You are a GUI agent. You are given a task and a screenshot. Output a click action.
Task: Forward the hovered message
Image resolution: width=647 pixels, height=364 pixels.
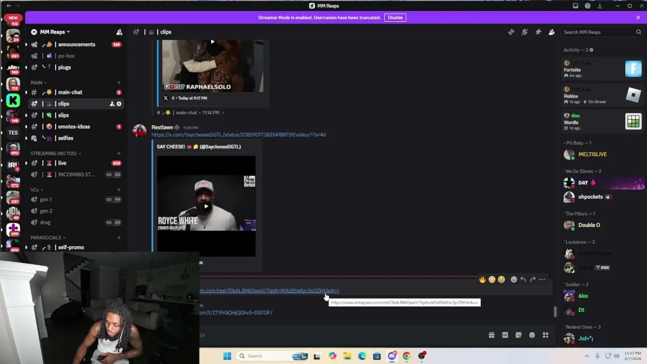tap(533, 279)
